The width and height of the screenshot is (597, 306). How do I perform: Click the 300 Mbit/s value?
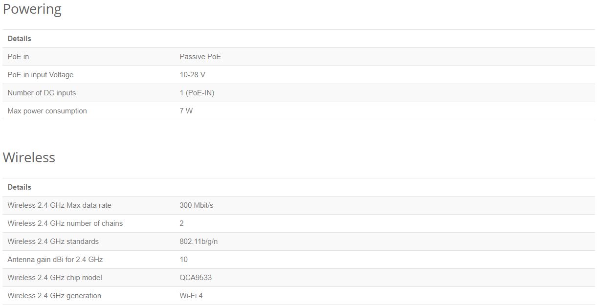(197, 205)
